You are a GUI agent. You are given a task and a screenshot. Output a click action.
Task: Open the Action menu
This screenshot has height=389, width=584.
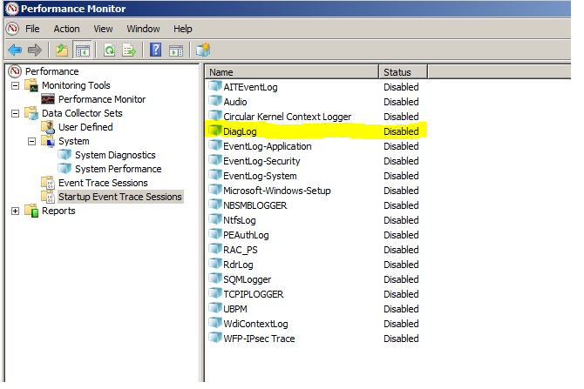point(66,29)
